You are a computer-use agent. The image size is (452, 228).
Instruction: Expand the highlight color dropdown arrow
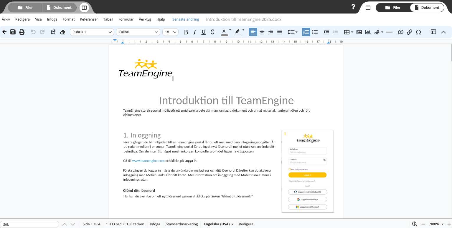[243, 30]
